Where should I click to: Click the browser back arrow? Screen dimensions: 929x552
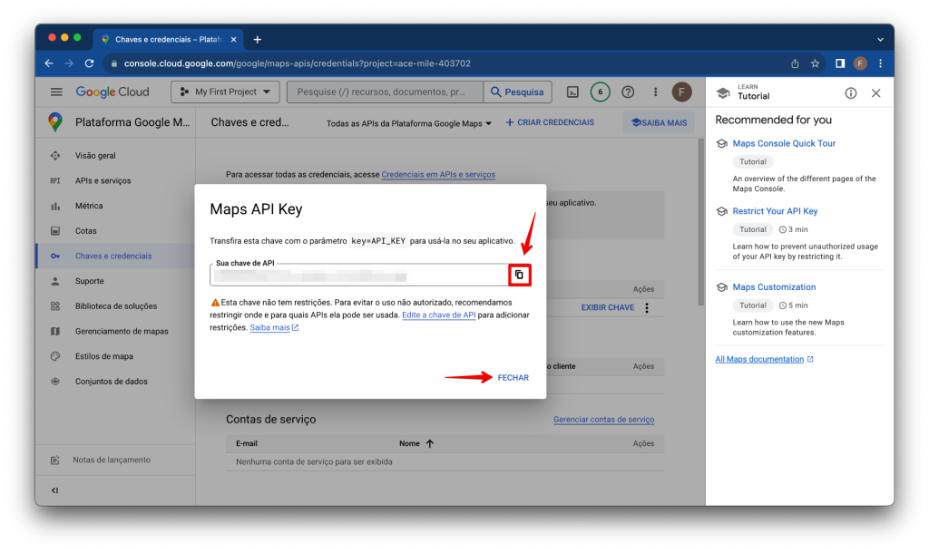click(x=49, y=63)
